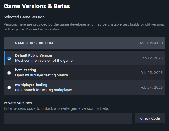The width and height of the screenshot is (169, 131).
Task: Enable the multiplayer-testing branch radio button
Action: (9, 88)
